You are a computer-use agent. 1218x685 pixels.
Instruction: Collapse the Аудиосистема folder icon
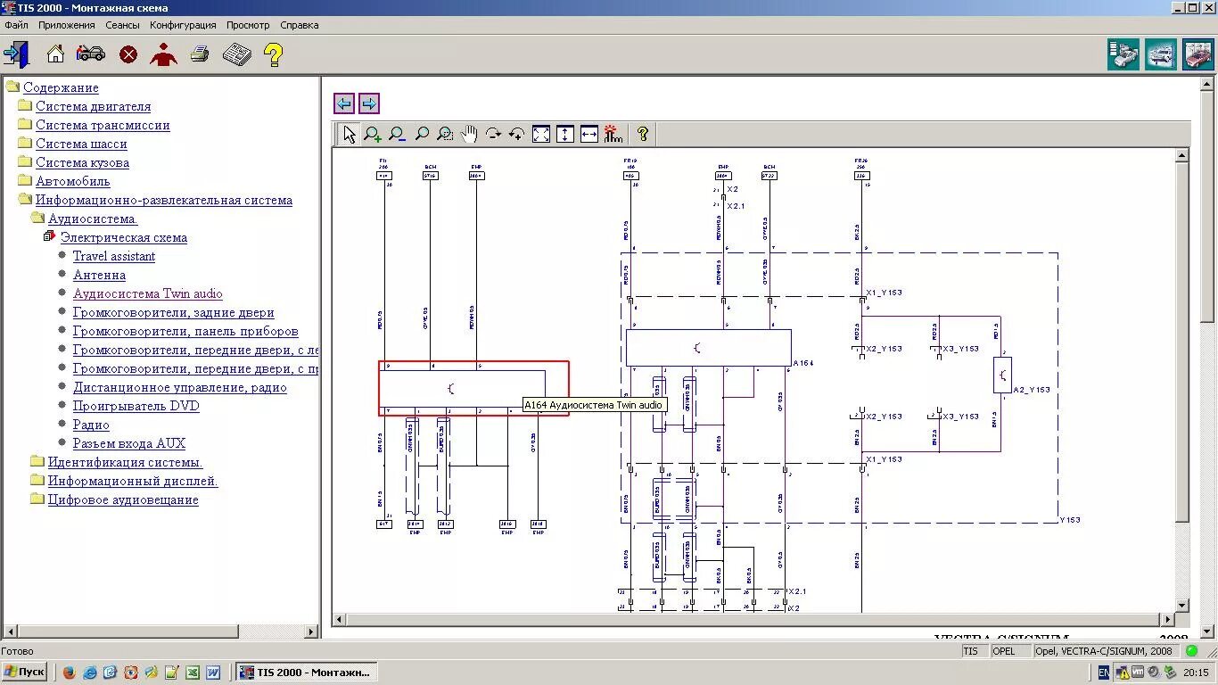pyautogui.click(x=37, y=218)
